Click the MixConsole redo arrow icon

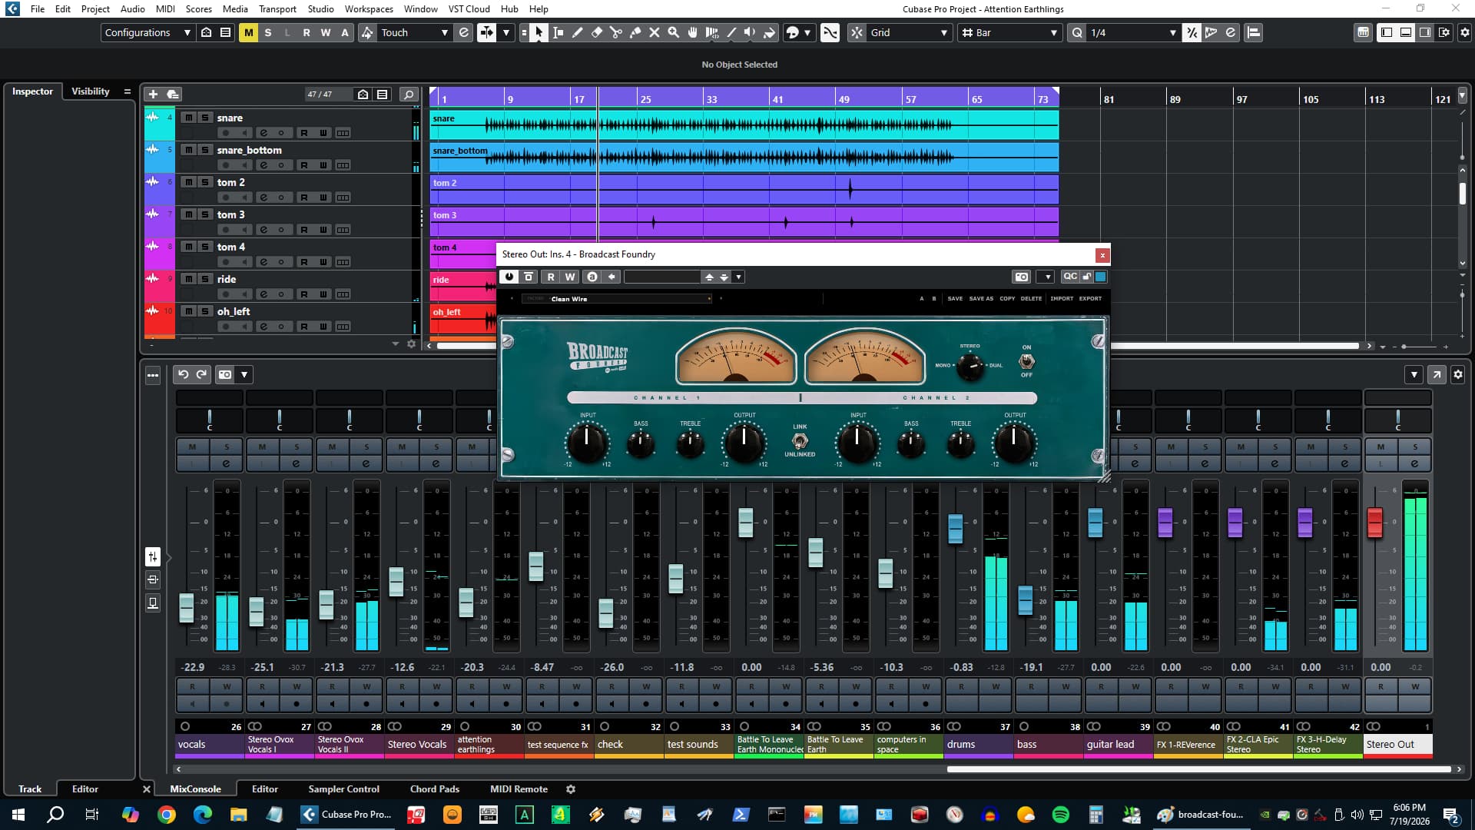pos(201,374)
